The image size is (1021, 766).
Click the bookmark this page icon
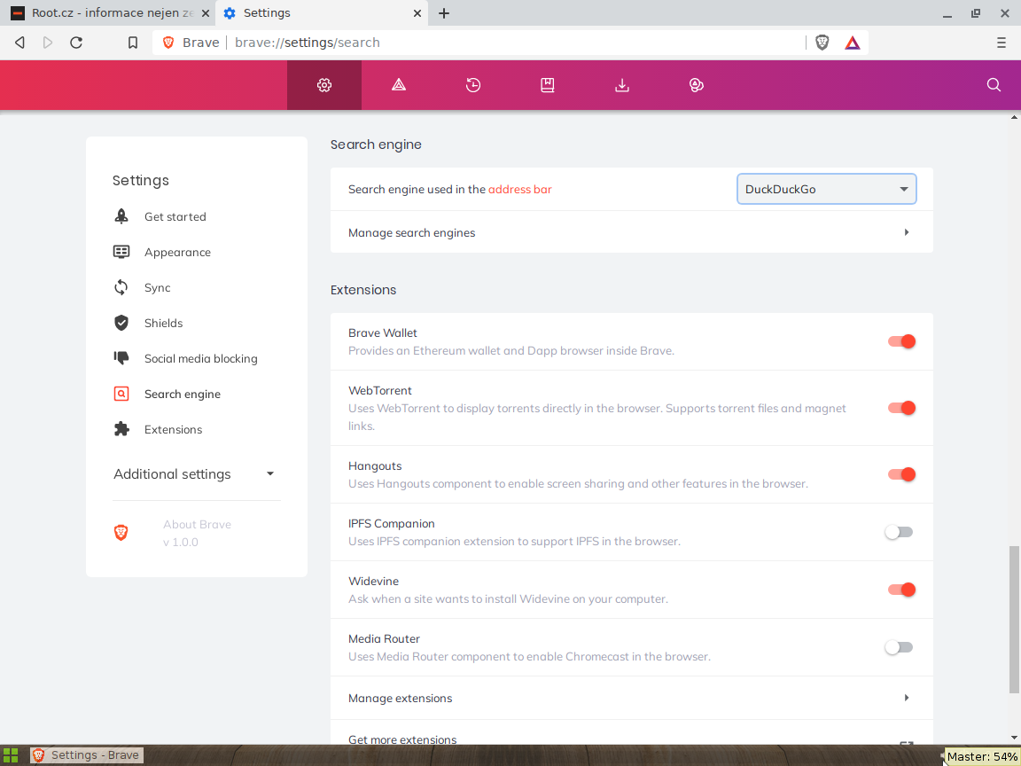[133, 43]
